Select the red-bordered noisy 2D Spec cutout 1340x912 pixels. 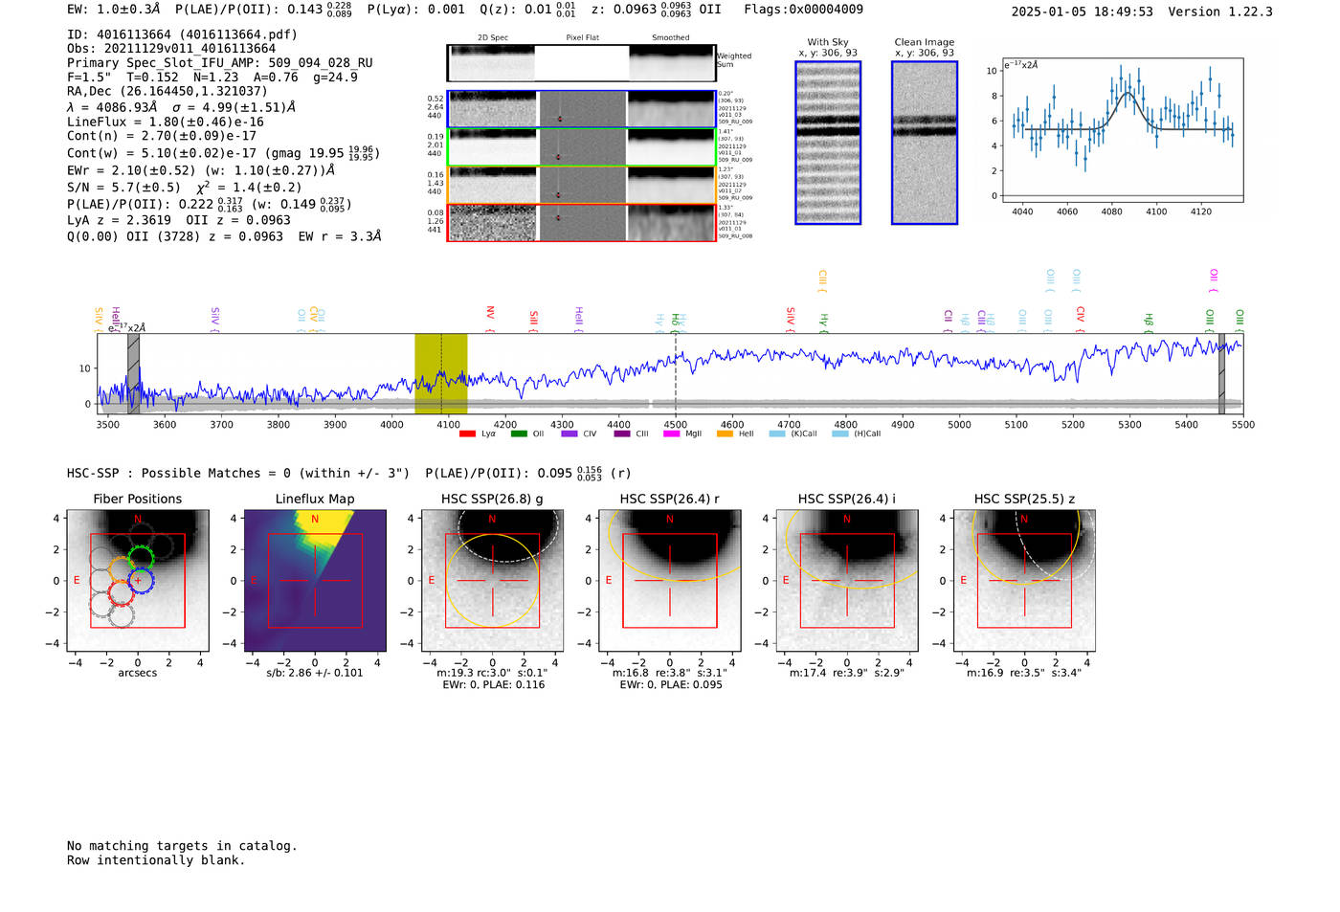(492, 223)
